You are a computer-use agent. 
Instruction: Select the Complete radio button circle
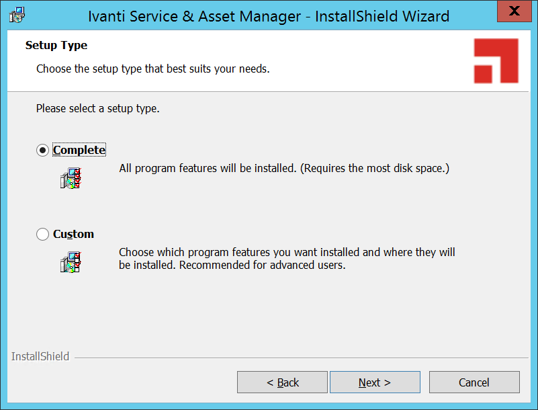click(x=43, y=151)
